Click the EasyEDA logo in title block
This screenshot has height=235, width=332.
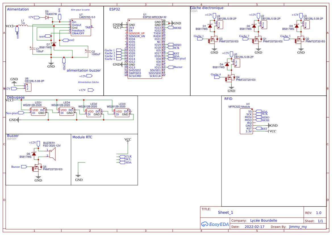click(215, 224)
